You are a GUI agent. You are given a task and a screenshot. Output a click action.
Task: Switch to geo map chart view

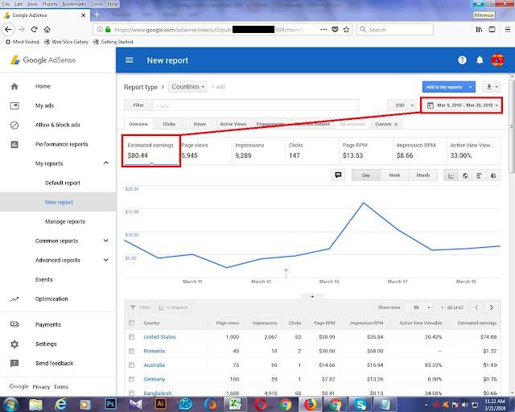pyautogui.click(x=465, y=175)
